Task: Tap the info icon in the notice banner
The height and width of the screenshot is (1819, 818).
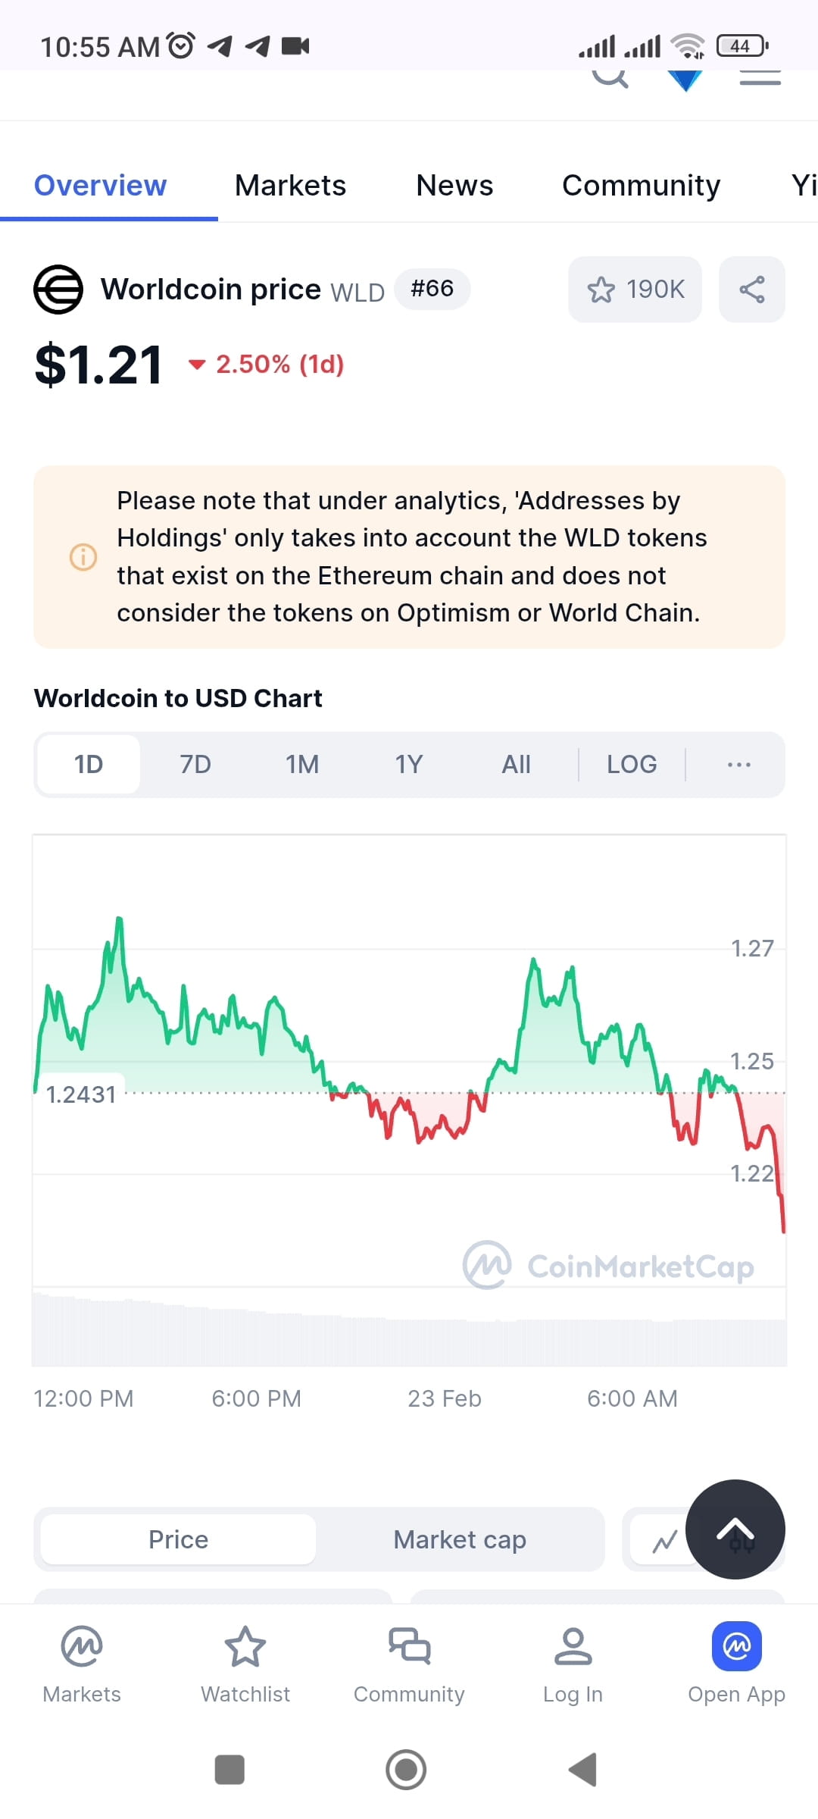Action: pyautogui.click(x=83, y=557)
